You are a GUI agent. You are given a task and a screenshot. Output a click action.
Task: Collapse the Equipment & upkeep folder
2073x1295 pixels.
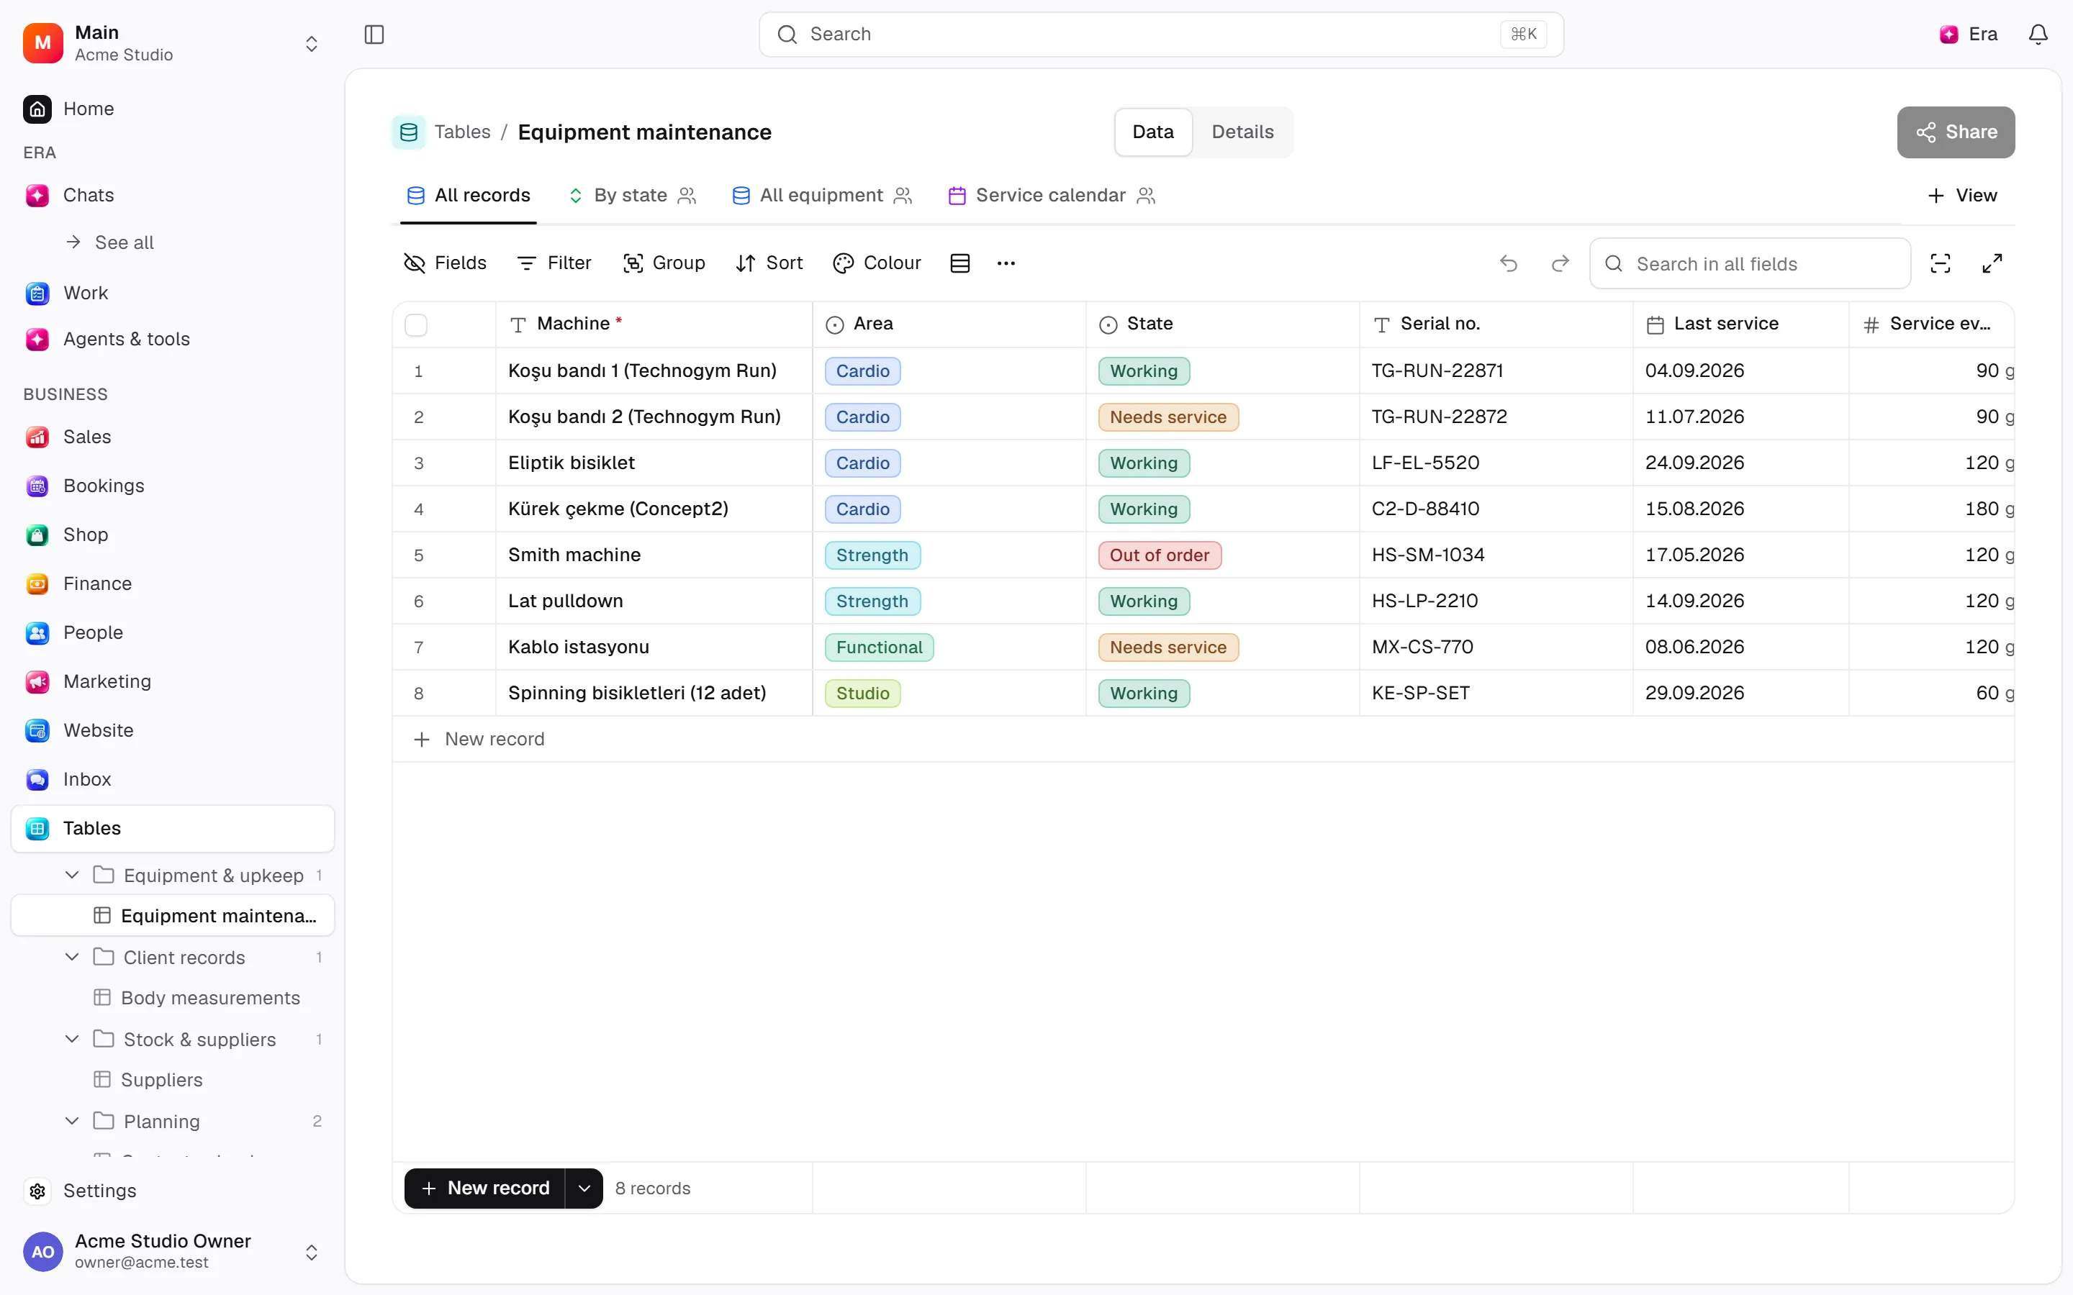pos(72,874)
